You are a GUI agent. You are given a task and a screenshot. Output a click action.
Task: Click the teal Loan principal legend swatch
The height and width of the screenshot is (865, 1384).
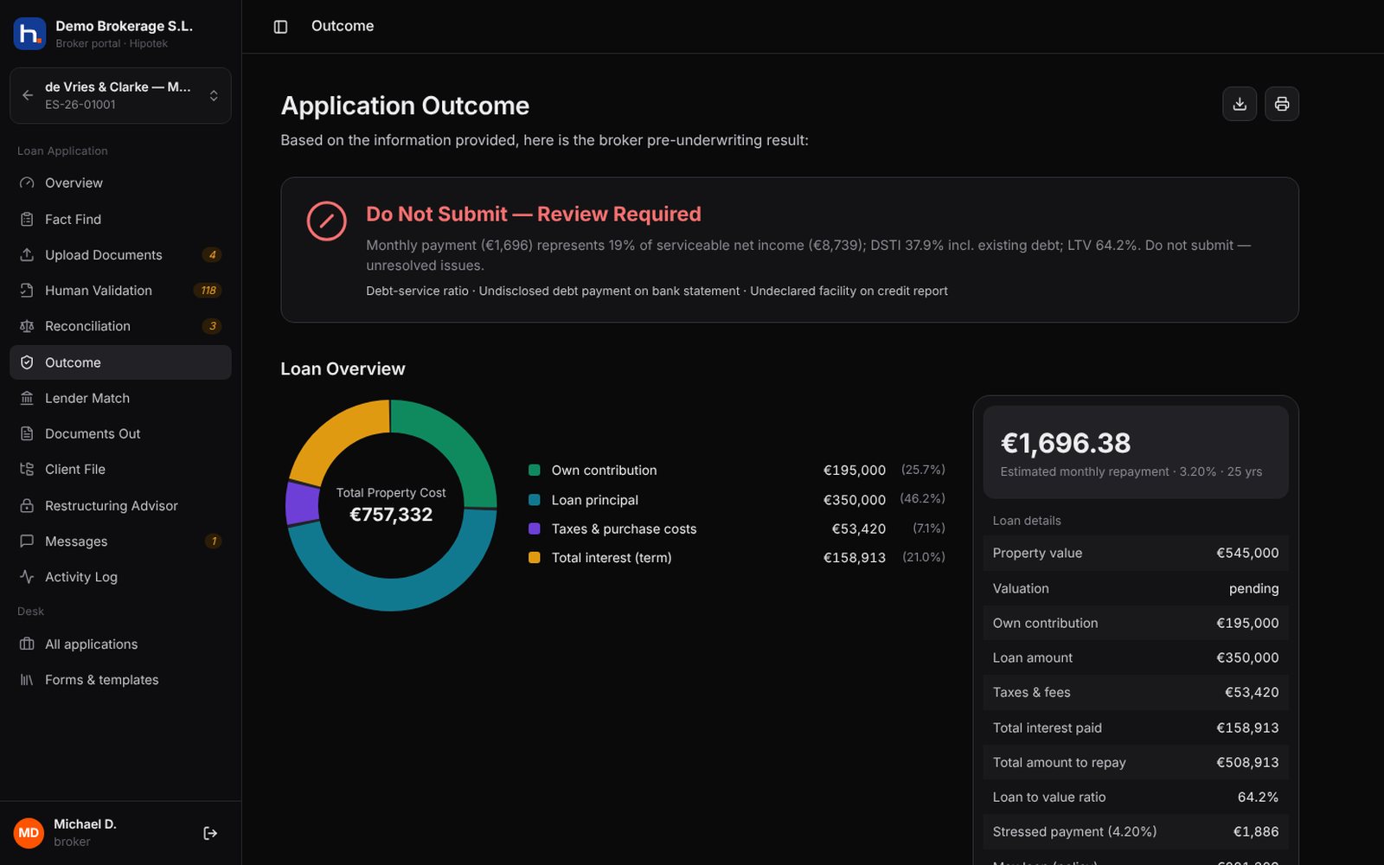pyautogui.click(x=535, y=500)
